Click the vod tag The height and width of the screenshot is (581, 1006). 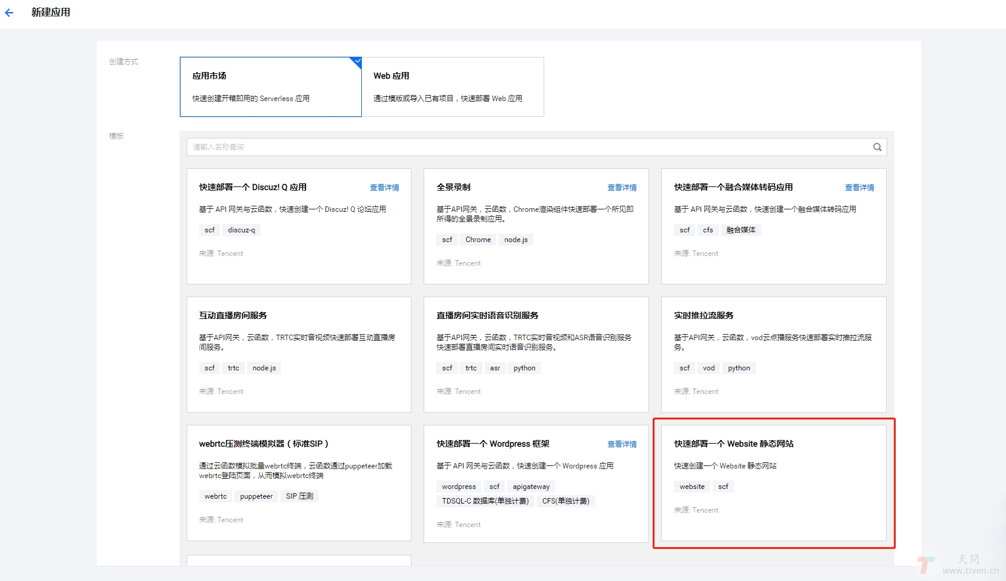pos(709,368)
